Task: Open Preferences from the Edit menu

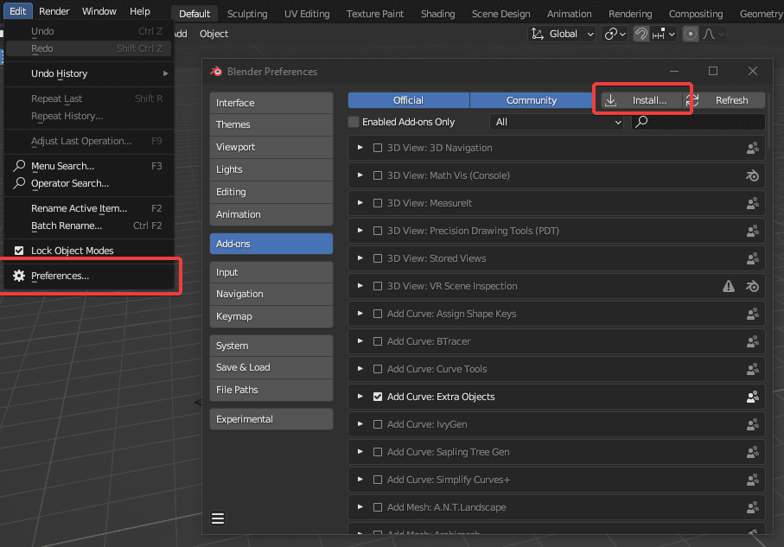Action: [60, 276]
